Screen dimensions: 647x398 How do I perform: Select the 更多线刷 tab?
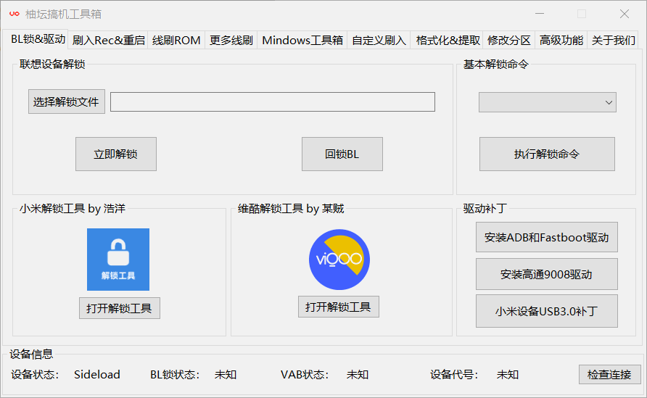click(x=231, y=41)
